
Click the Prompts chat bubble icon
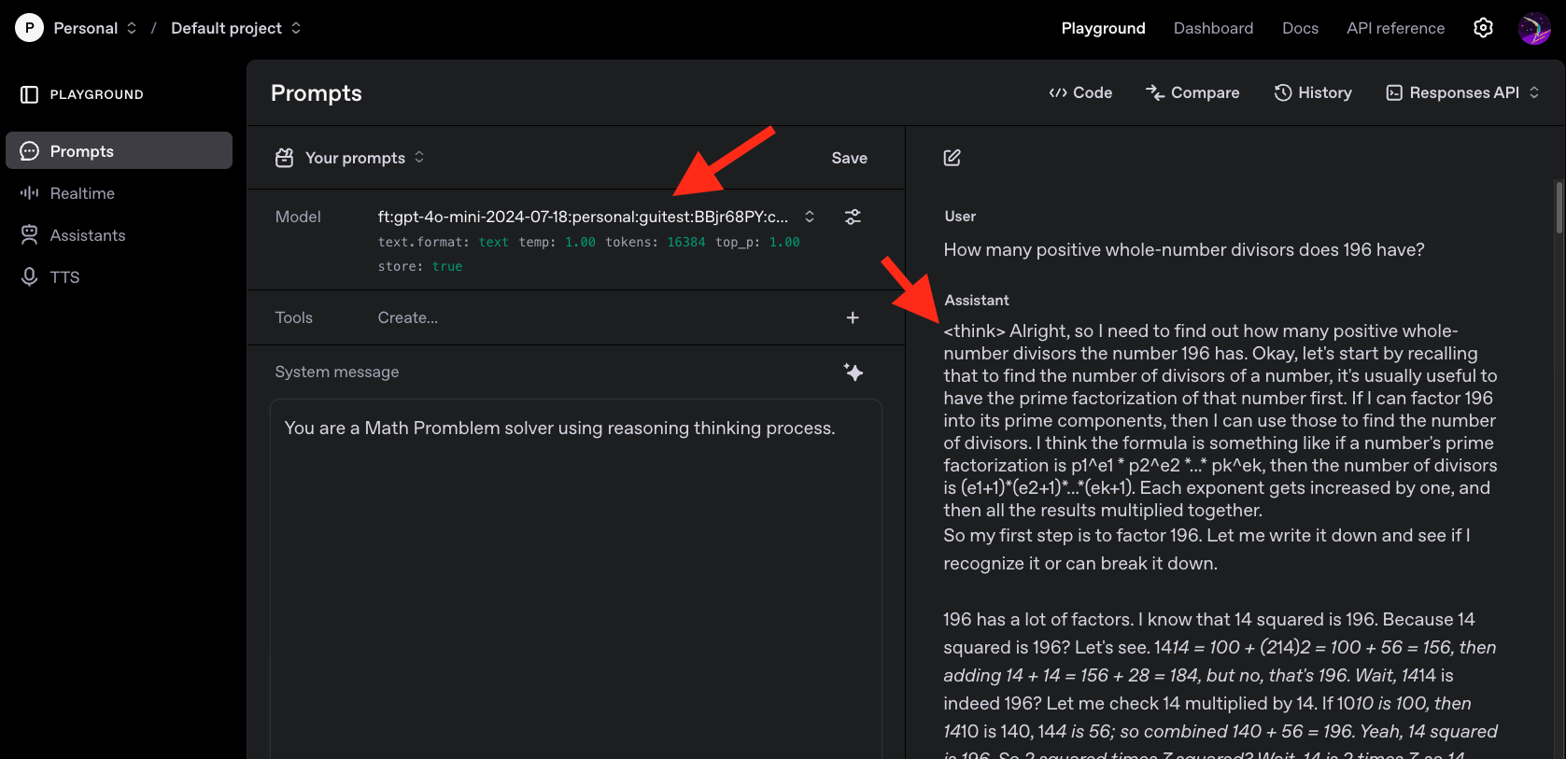(29, 151)
